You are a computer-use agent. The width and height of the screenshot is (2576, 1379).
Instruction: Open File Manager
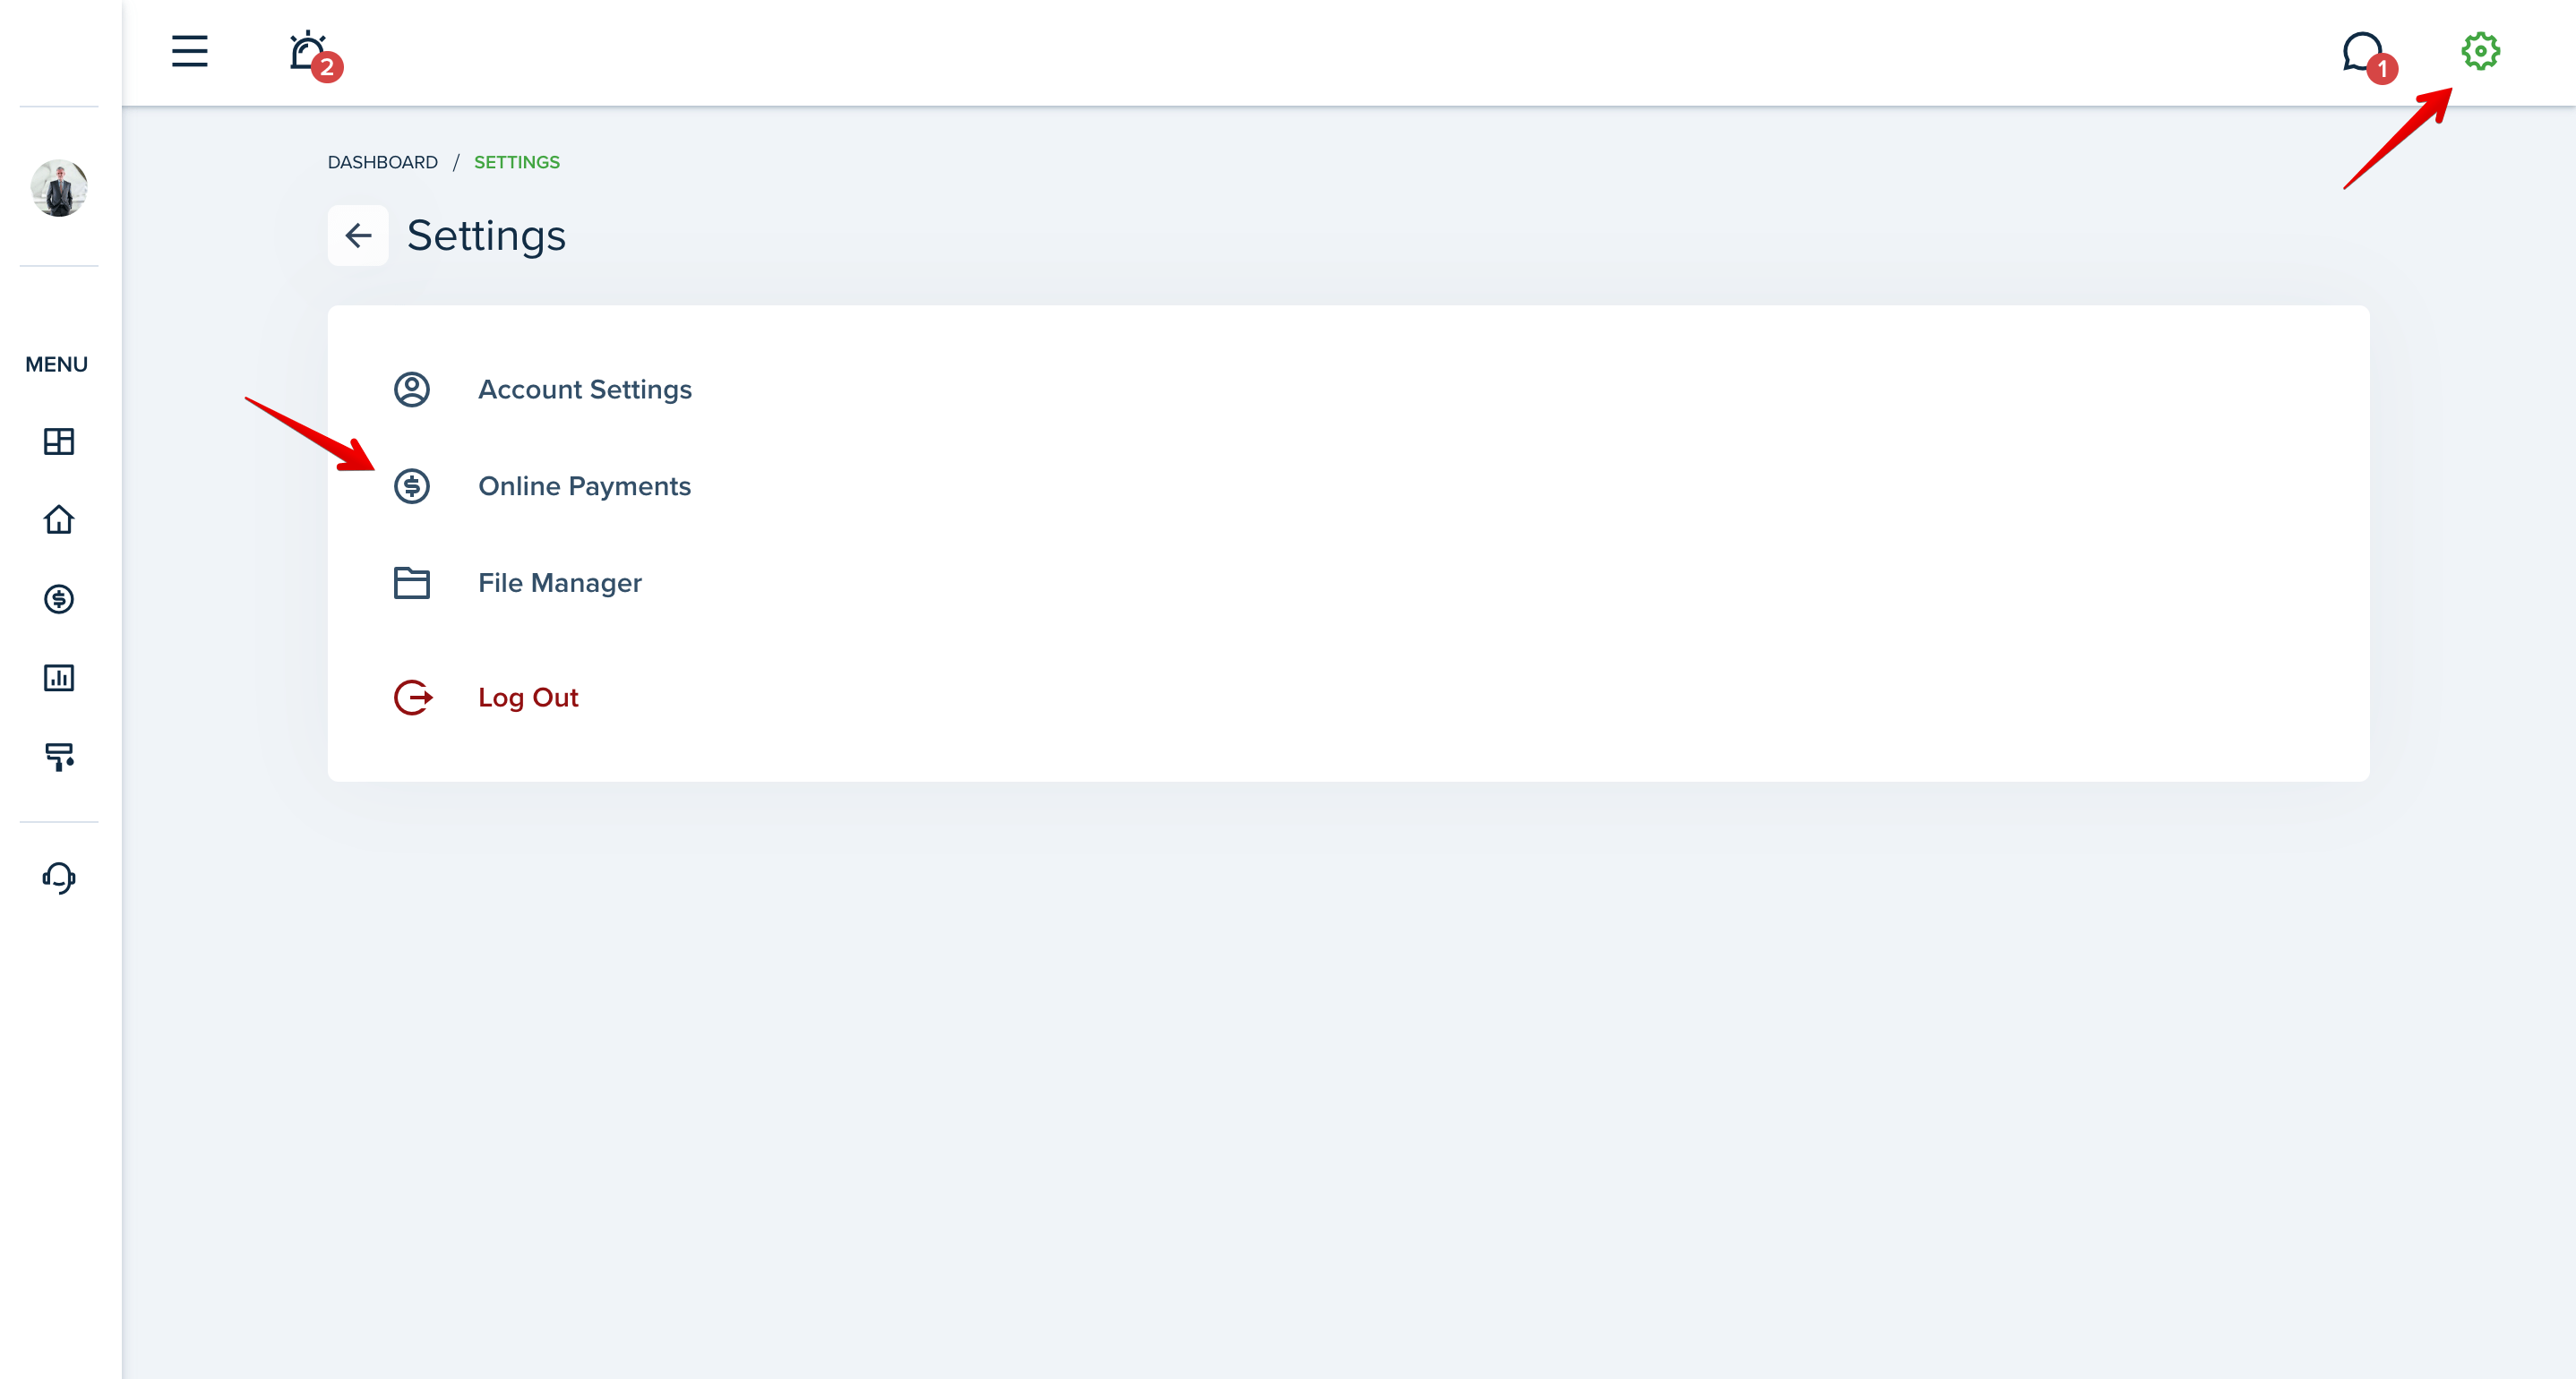pyautogui.click(x=560, y=583)
